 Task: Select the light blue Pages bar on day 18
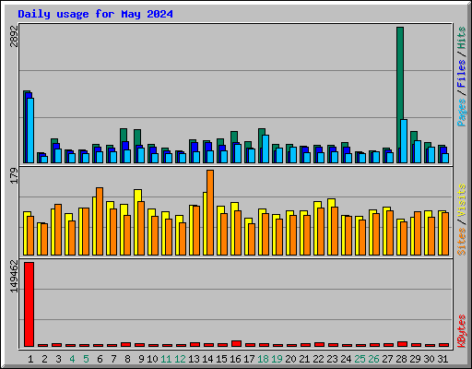point(265,149)
